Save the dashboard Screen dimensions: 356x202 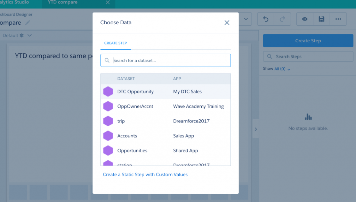tap(321, 19)
